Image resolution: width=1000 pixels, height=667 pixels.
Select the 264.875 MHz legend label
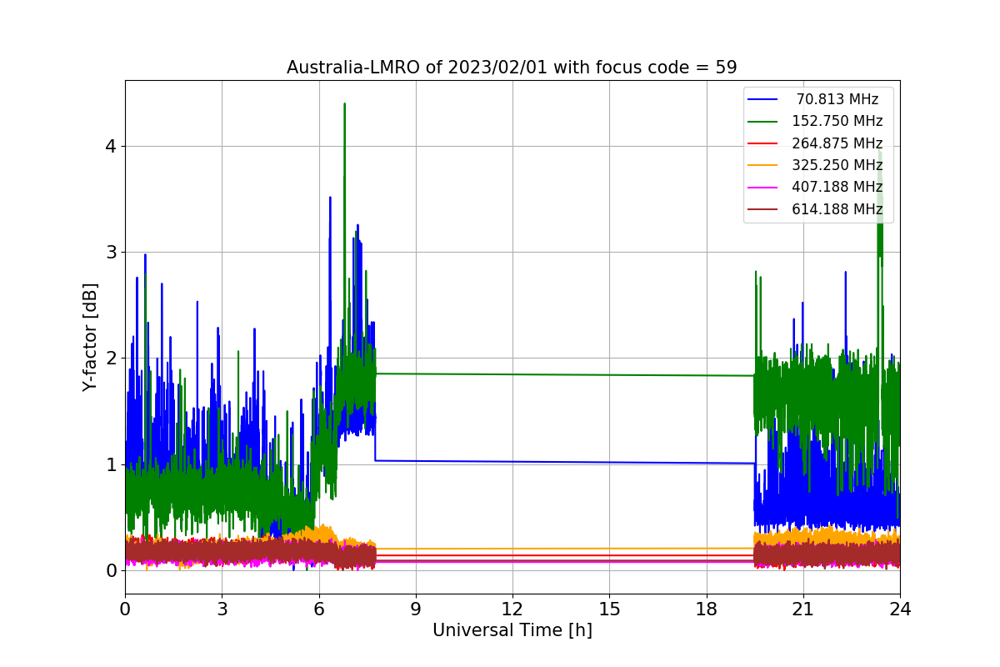point(837,143)
